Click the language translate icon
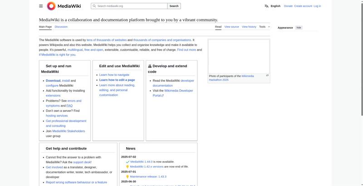 point(266,6)
